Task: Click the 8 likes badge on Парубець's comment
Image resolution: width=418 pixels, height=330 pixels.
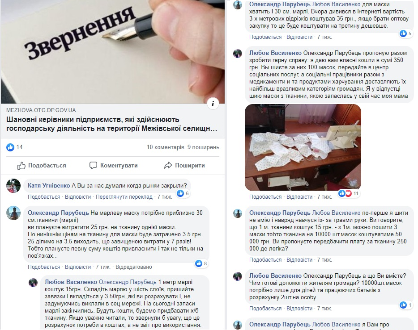Action: click(201, 263)
